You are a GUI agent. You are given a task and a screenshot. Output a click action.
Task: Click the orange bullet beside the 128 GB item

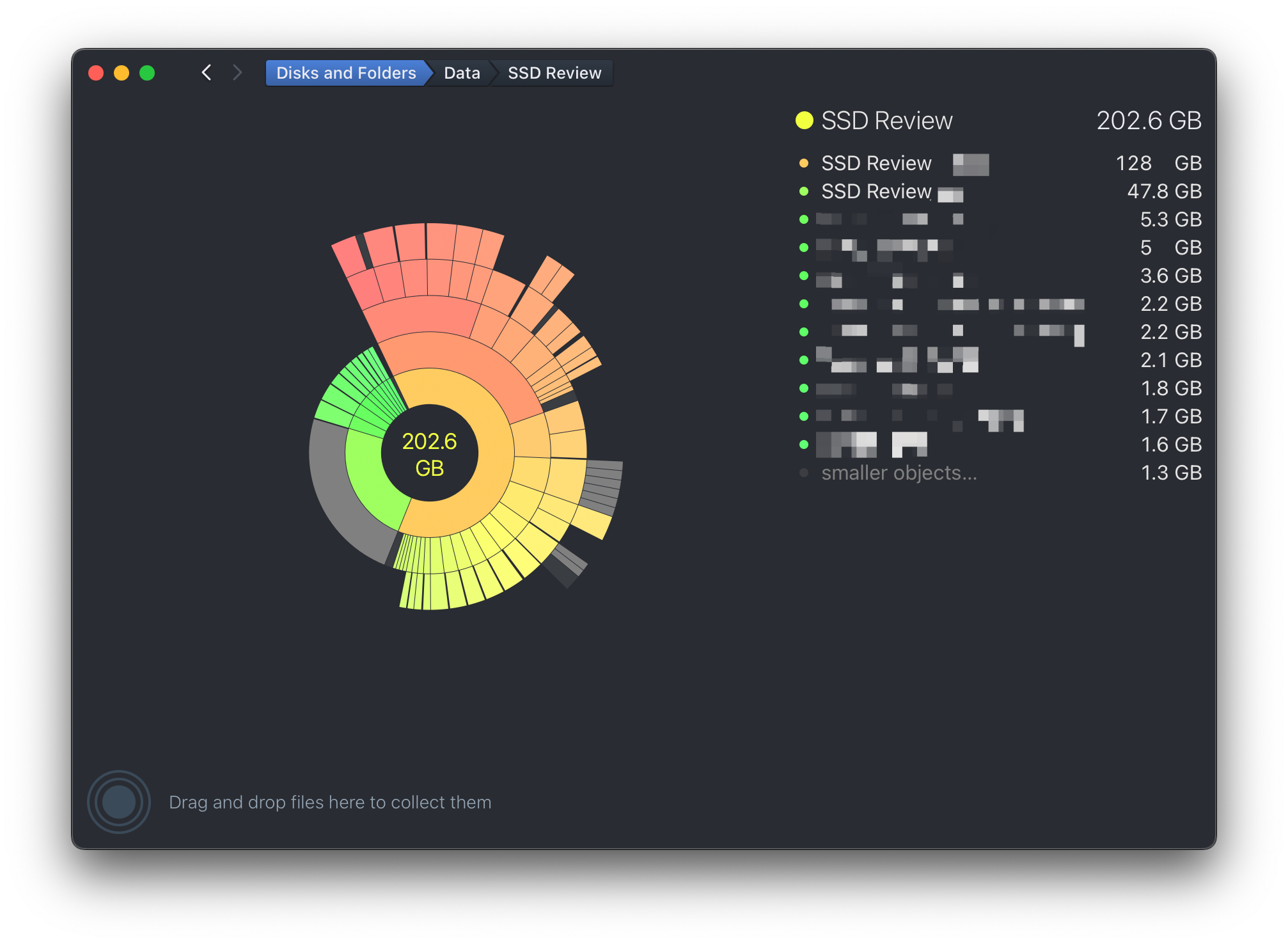(x=804, y=163)
